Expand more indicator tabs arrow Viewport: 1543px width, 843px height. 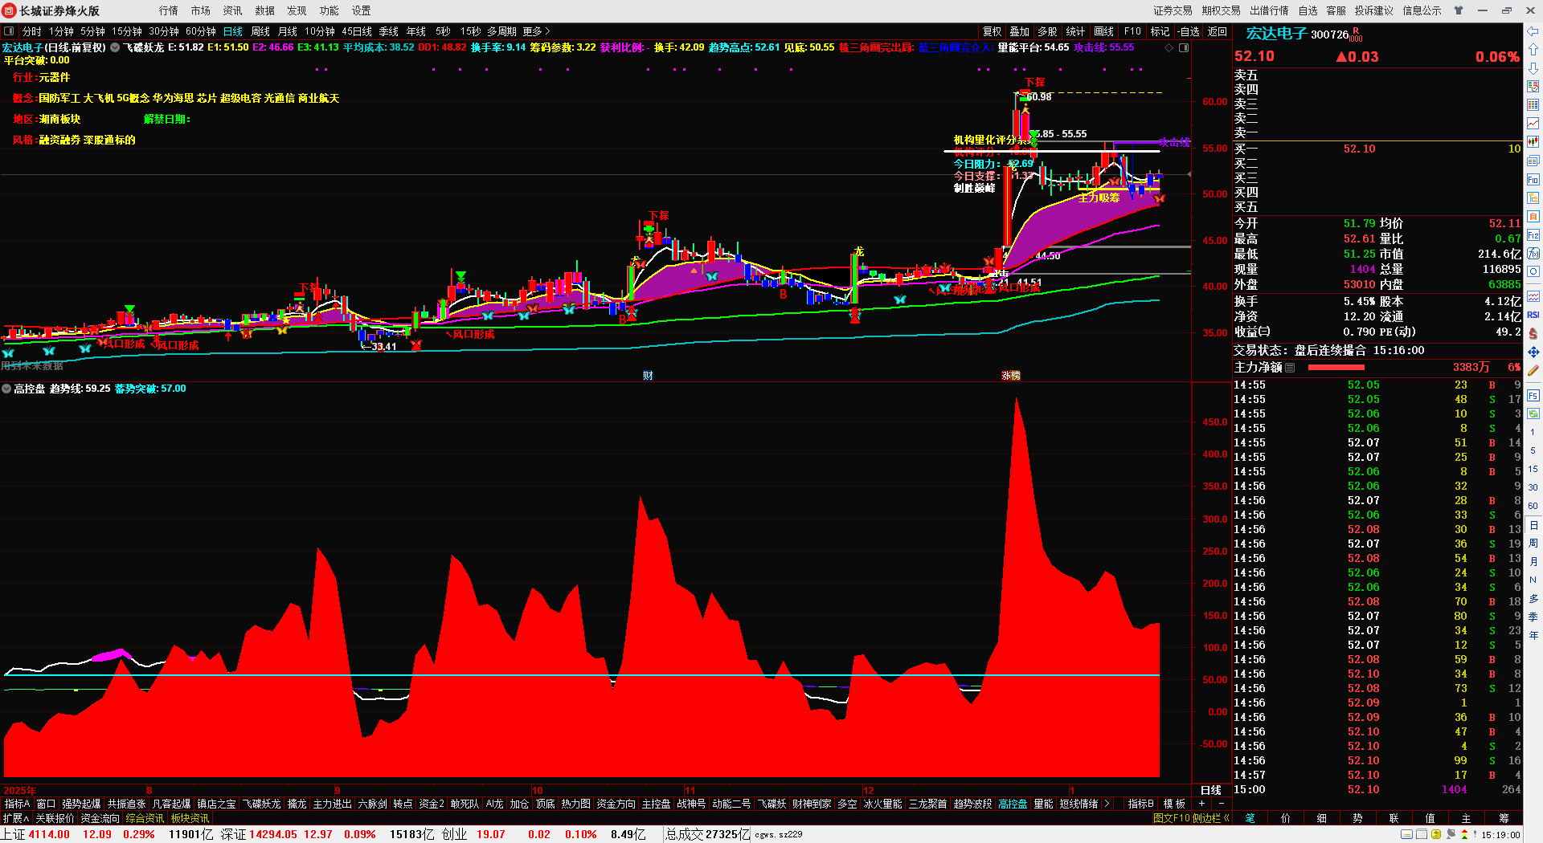[1107, 804]
